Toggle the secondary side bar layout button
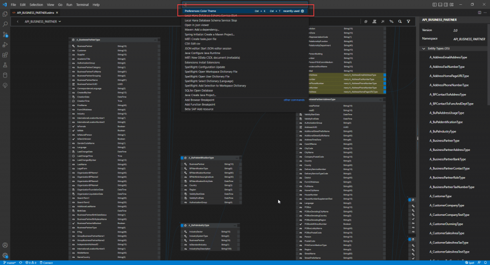Screen dimensions: 490x265 (x=445, y=5)
